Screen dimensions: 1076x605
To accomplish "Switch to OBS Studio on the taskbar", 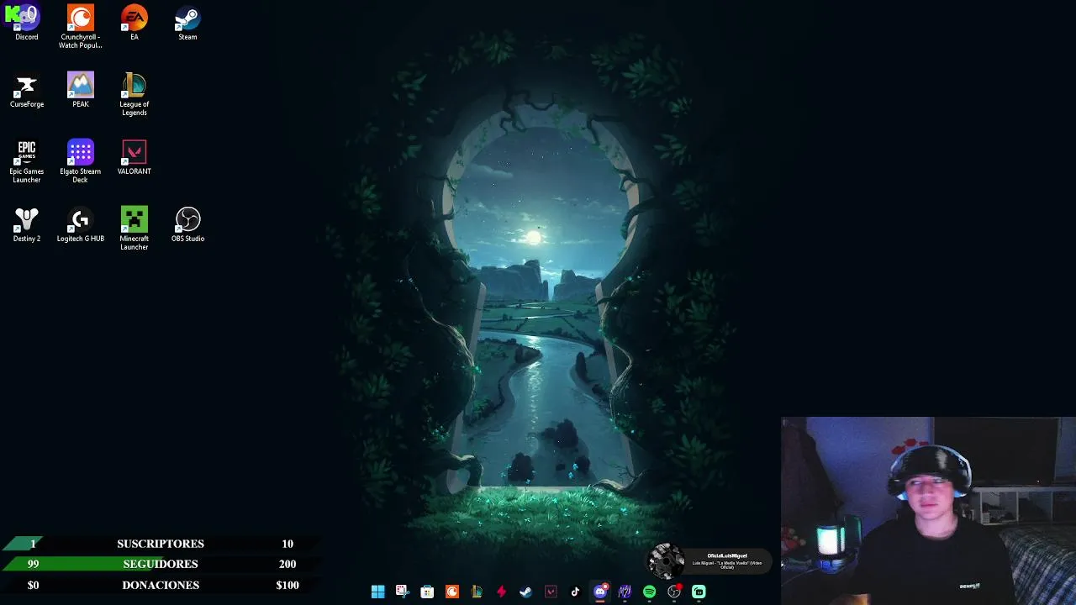I will pos(674,592).
